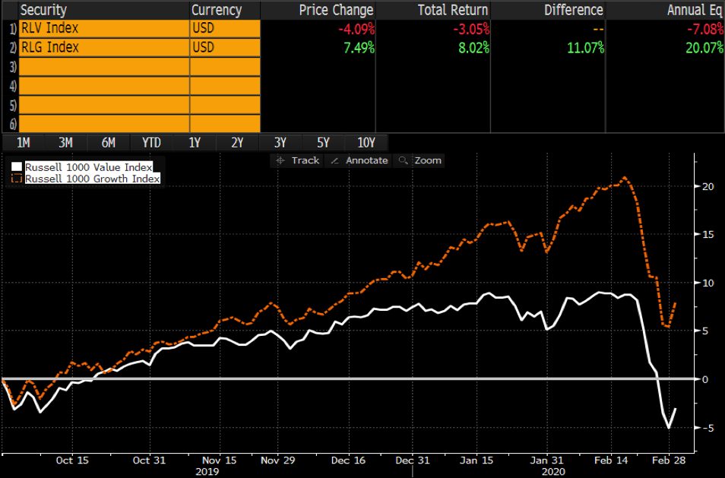This screenshot has width=725, height=478.
Task: Click the Security column header
Action: [x=43, y=10]
